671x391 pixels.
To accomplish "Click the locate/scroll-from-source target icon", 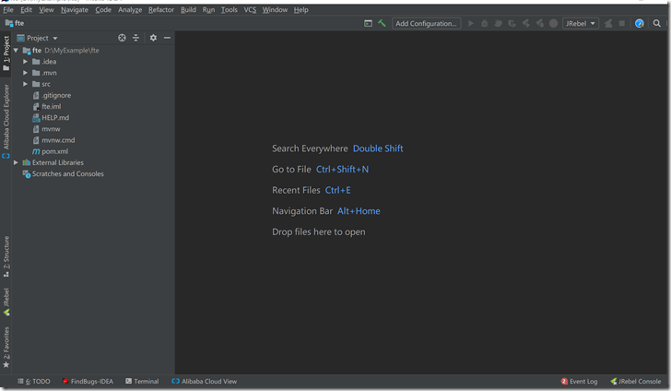I will coord(122,38).
